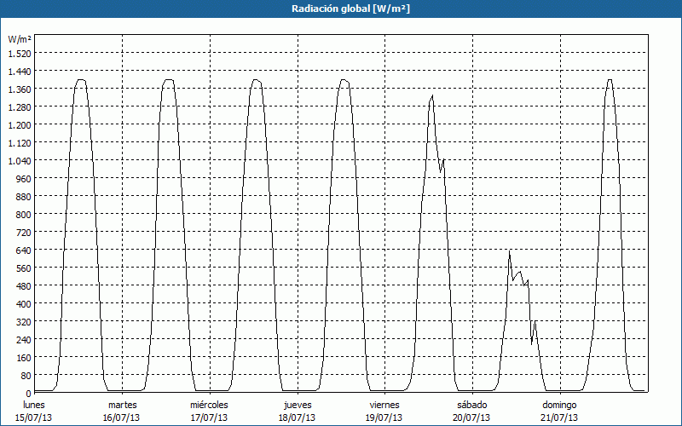The width and height of the screenshot is (682, 426).
Task: Click the 640 value on the y-axis
Action: click(22, 250)
